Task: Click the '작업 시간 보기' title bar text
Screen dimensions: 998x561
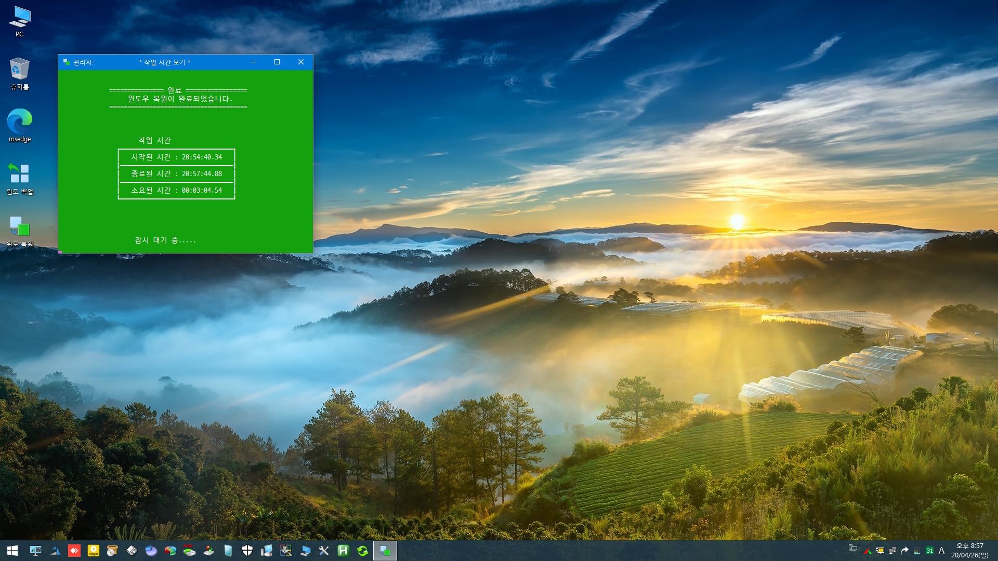Action: (165, 62)
